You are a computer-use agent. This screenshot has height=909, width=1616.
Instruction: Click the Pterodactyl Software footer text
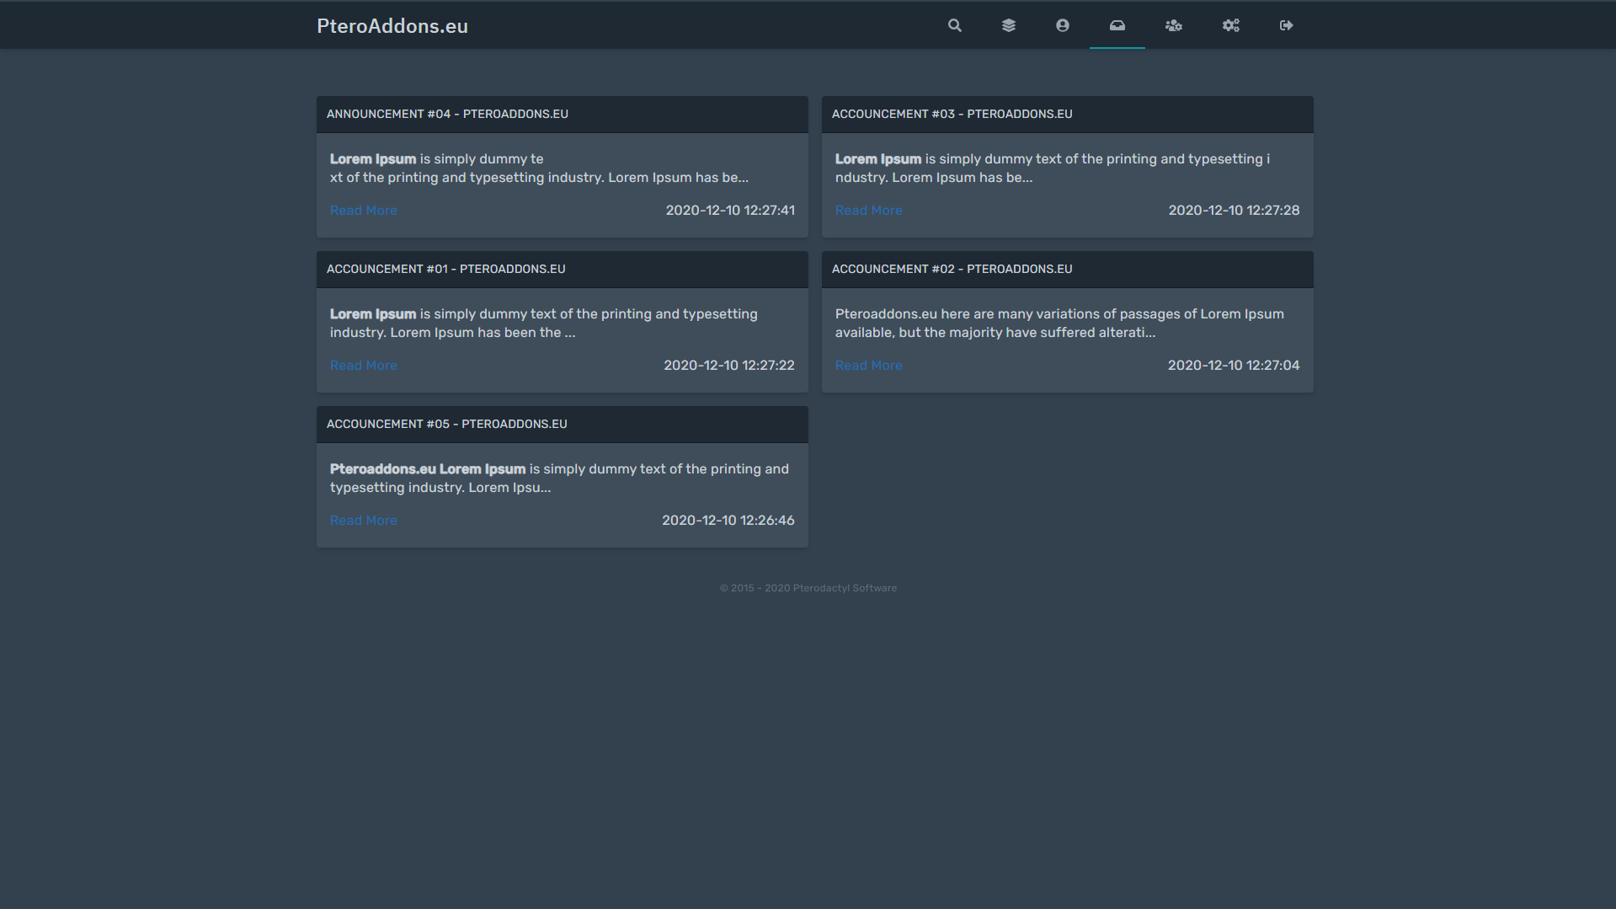[x=844, y=588]
